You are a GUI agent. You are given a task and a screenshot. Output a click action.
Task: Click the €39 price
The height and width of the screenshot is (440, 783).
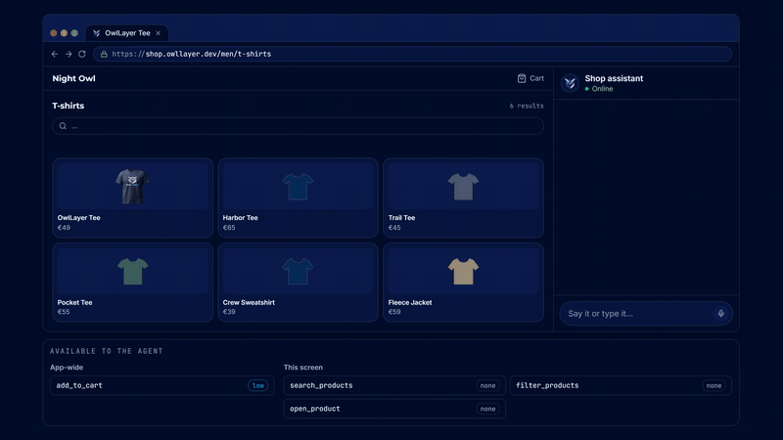(x=229, y=312)
